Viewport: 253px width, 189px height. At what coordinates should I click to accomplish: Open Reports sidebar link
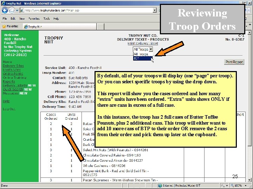pos(9,82)
